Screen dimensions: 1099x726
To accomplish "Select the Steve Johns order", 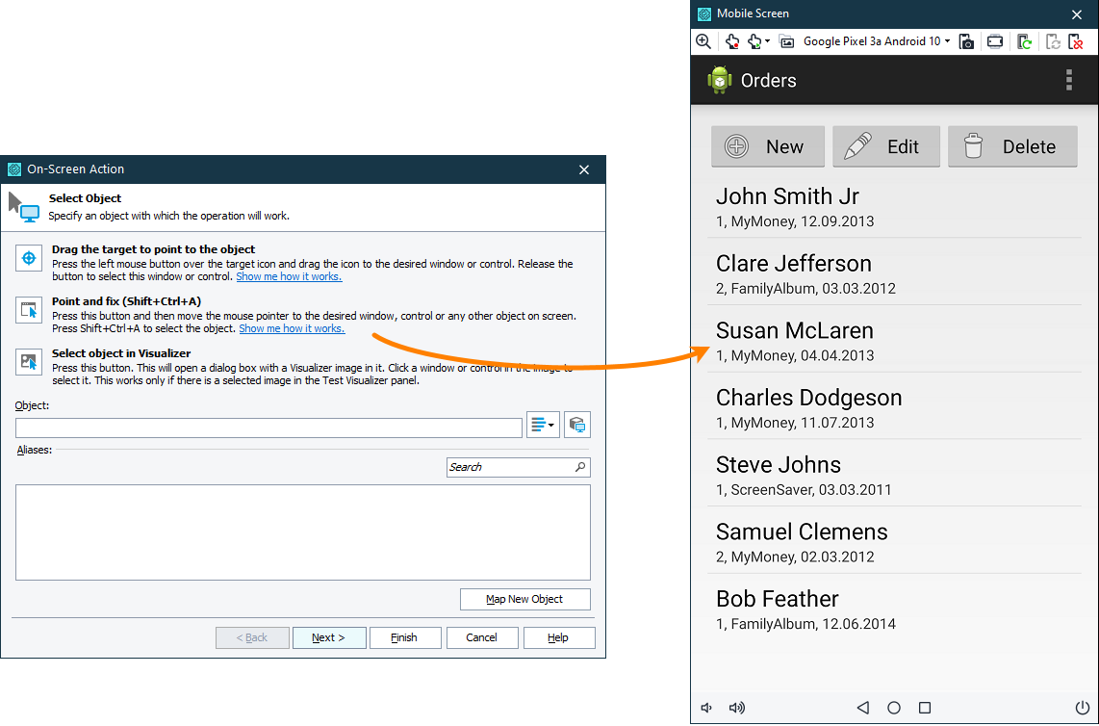I will point(894,475).
